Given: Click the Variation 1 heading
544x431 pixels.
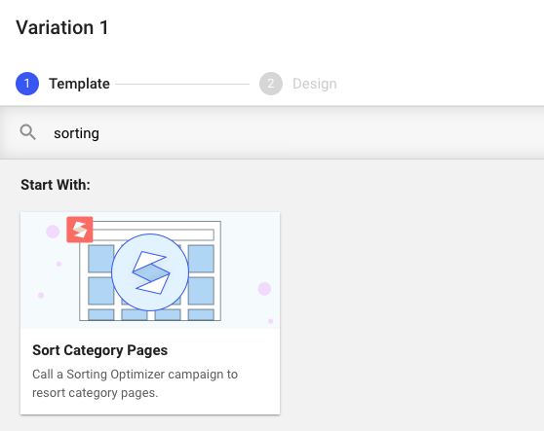Looking at the screenshot, I should [62, 27].
